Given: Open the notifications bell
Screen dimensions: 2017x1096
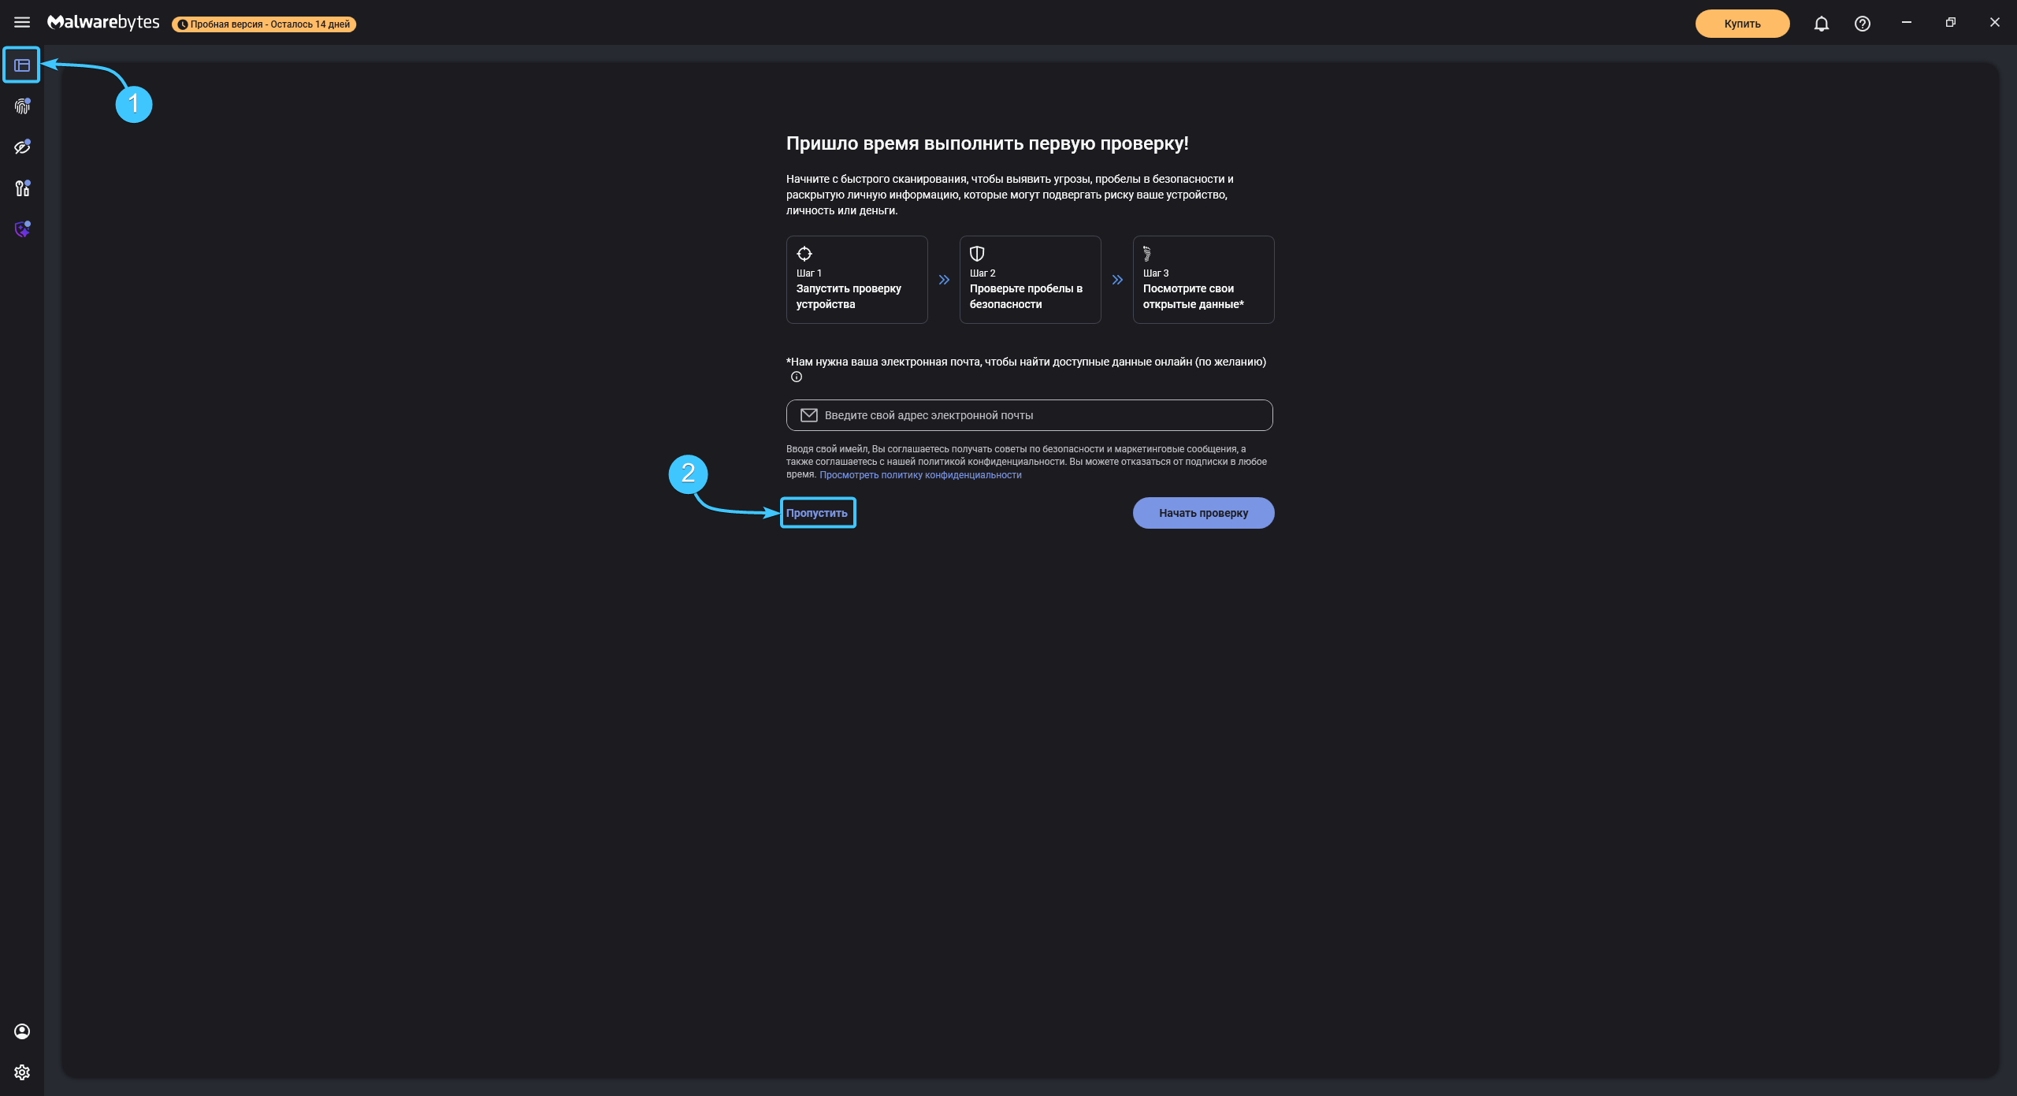Looking at the screenshot, I should coord(1821,24).
